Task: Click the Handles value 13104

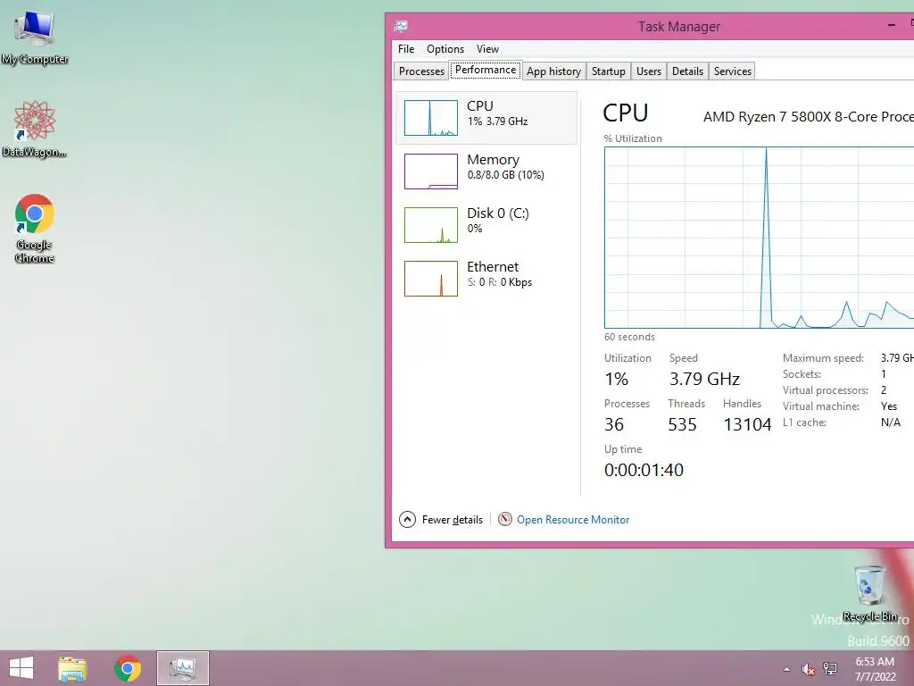Action: [747, 424]
